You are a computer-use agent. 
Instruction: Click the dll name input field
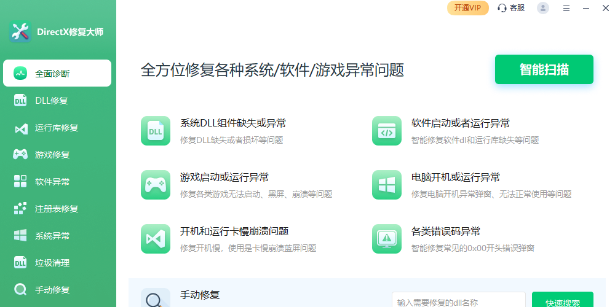coord(458,301)
